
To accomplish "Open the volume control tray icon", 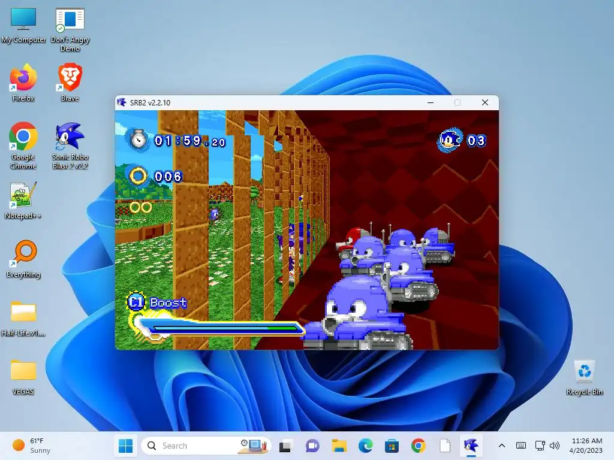I will coord(555,446).
